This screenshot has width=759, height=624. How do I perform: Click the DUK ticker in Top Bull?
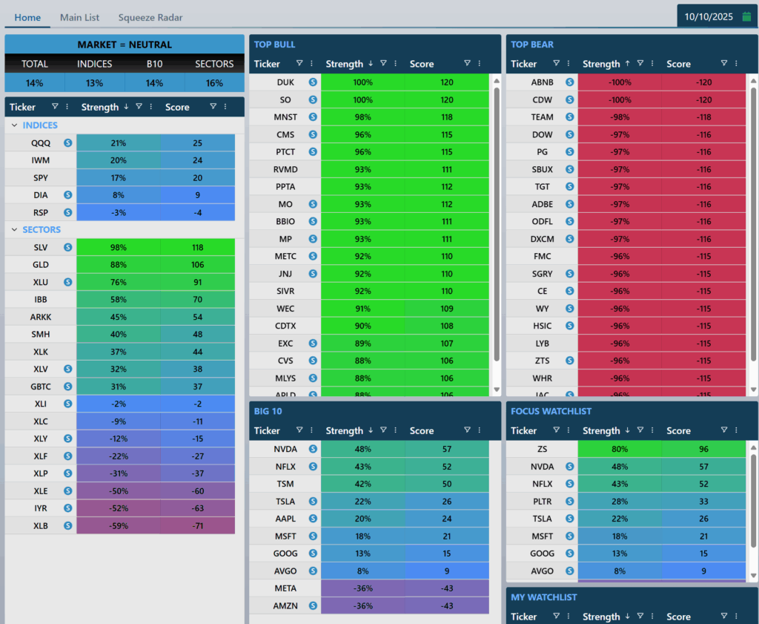pos(285,82)
